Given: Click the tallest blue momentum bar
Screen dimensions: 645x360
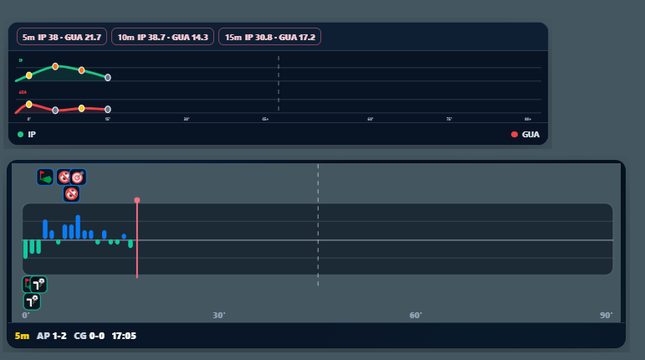Looking at the screenshot, I should (x=78, y=227).
